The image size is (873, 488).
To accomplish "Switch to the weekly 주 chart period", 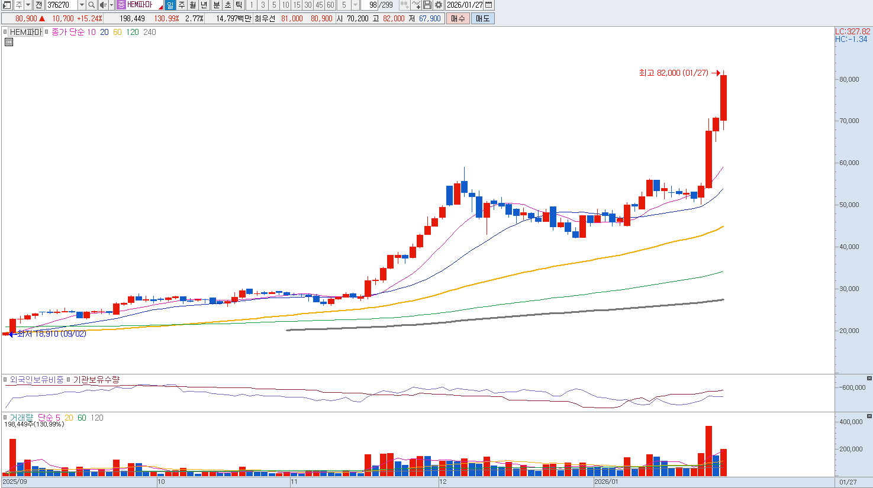I will pyautogui.click(x=182, y=5).
